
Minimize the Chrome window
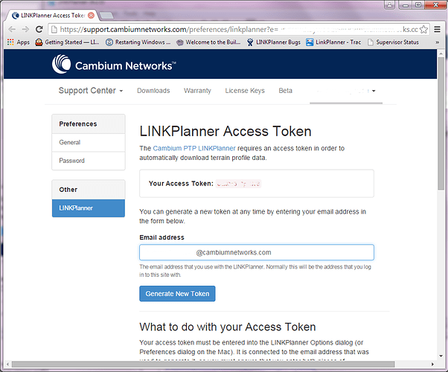[x=405, y=5]
